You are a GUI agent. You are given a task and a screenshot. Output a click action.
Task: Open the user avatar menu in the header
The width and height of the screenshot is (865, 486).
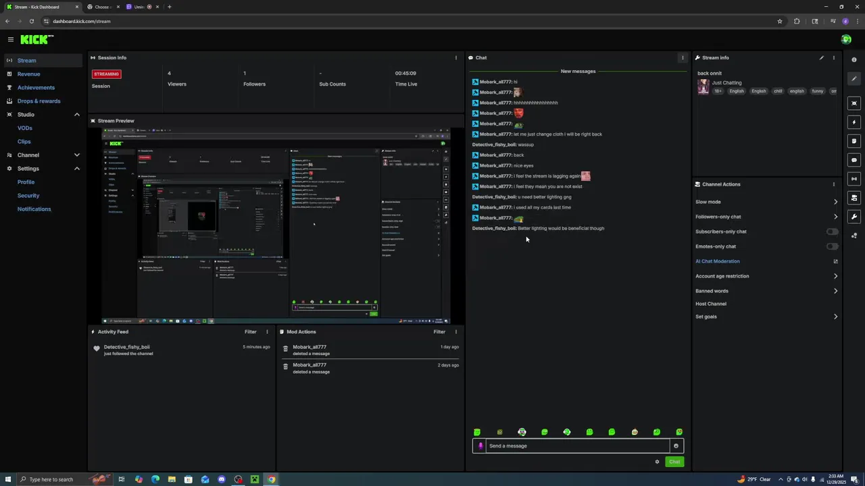[846, 40]
